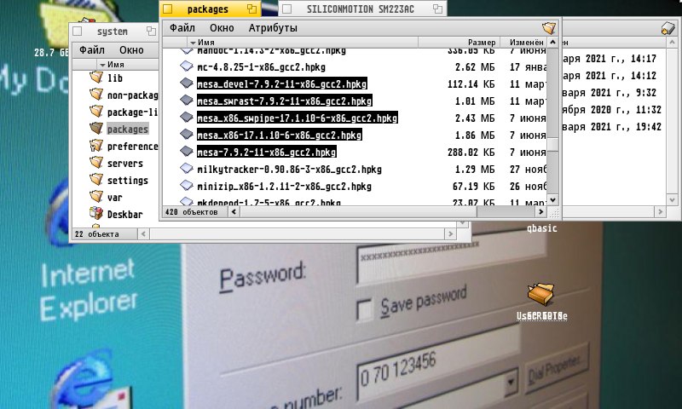Click the drive icon in SILICONMOTION window menu bar
682x409 pixels.
coord(668,29)
